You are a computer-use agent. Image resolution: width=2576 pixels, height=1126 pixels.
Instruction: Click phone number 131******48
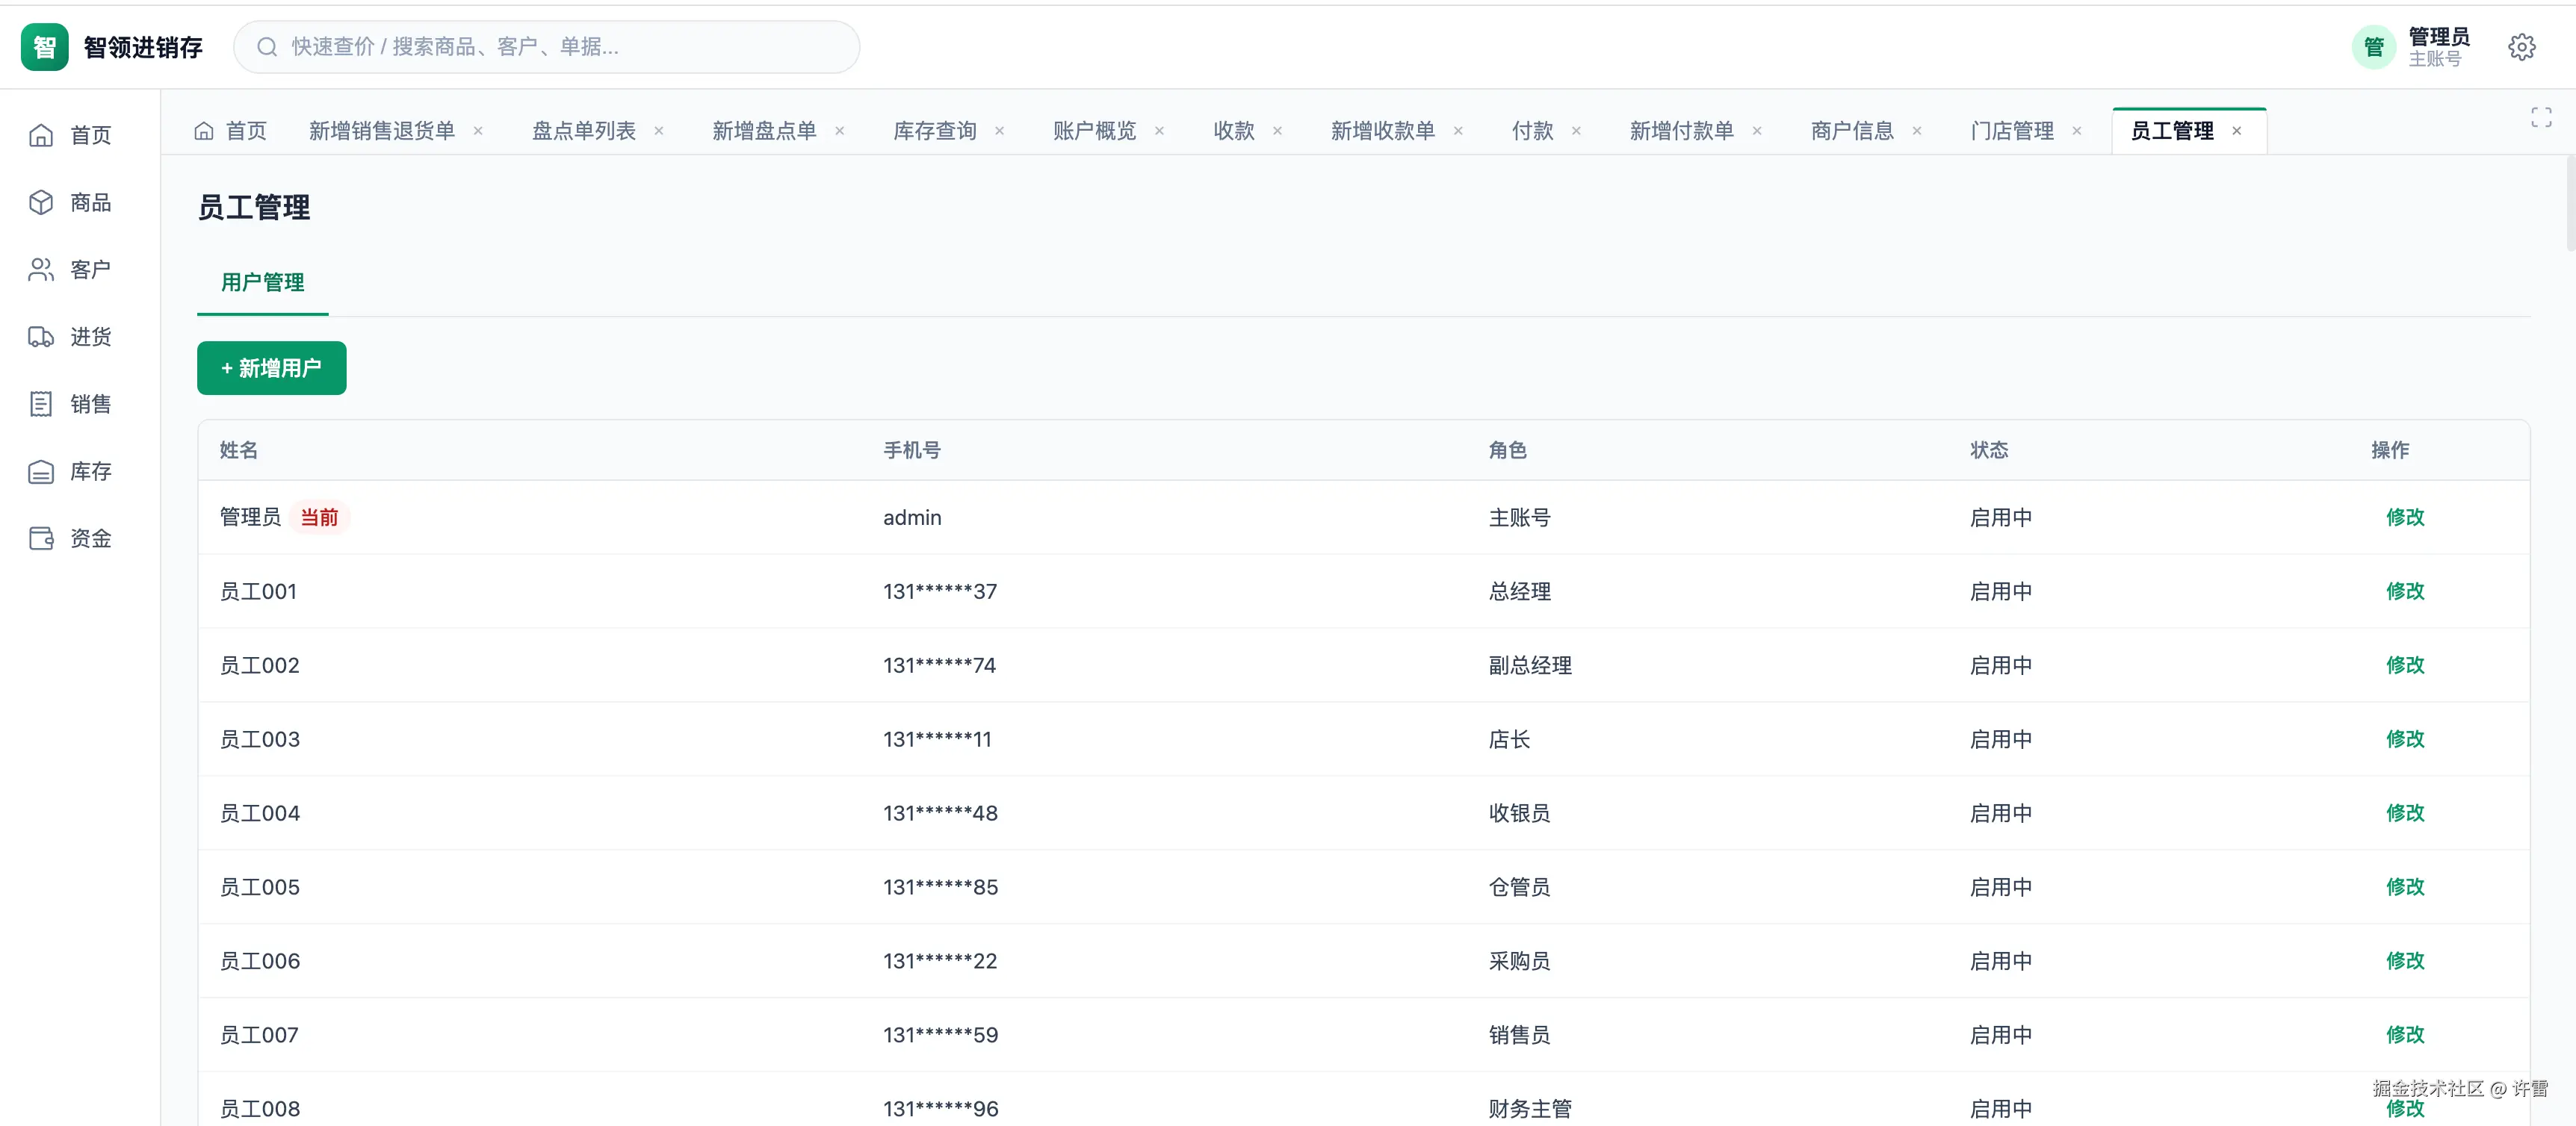pos(940,813)
